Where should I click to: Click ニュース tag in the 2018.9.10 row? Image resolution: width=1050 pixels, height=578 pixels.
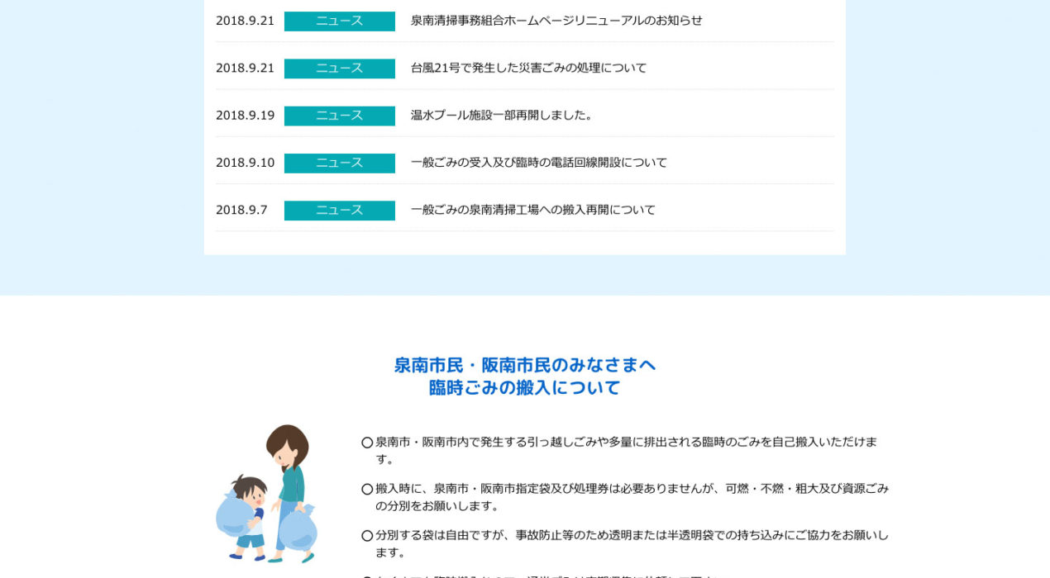[x=339, y=163]
